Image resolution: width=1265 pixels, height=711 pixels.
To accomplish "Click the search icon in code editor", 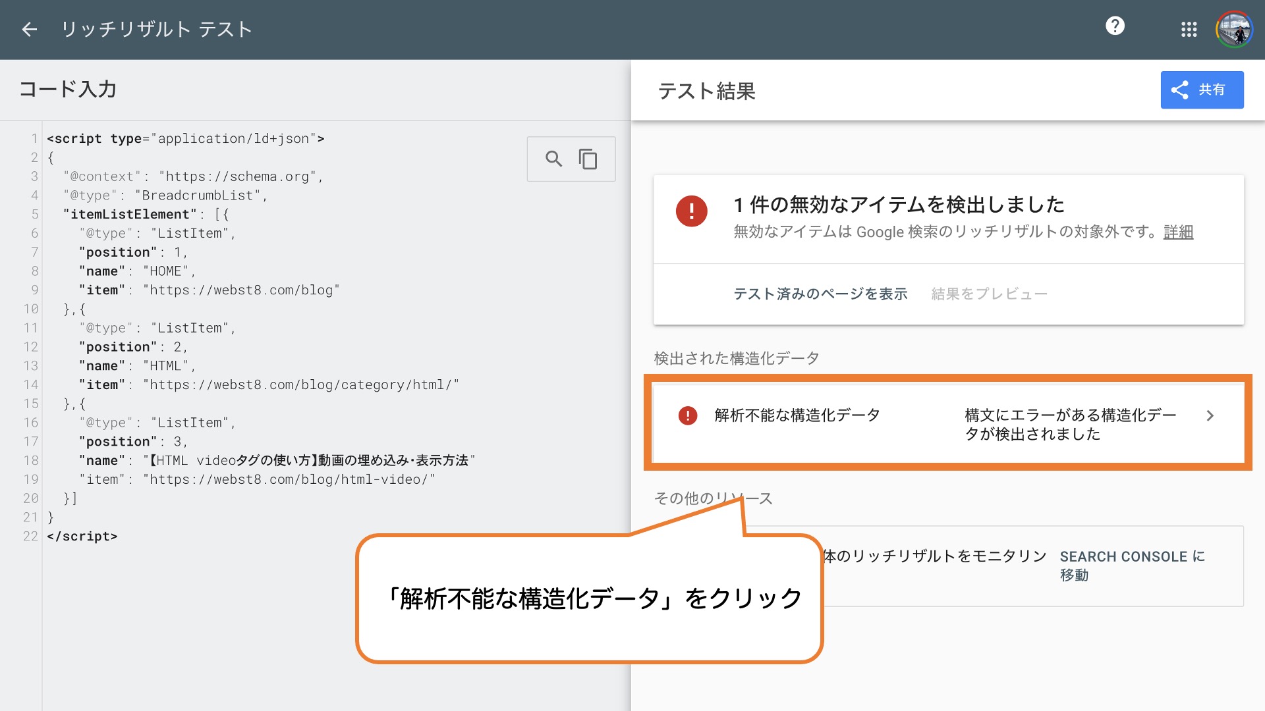I will point(553,159).
